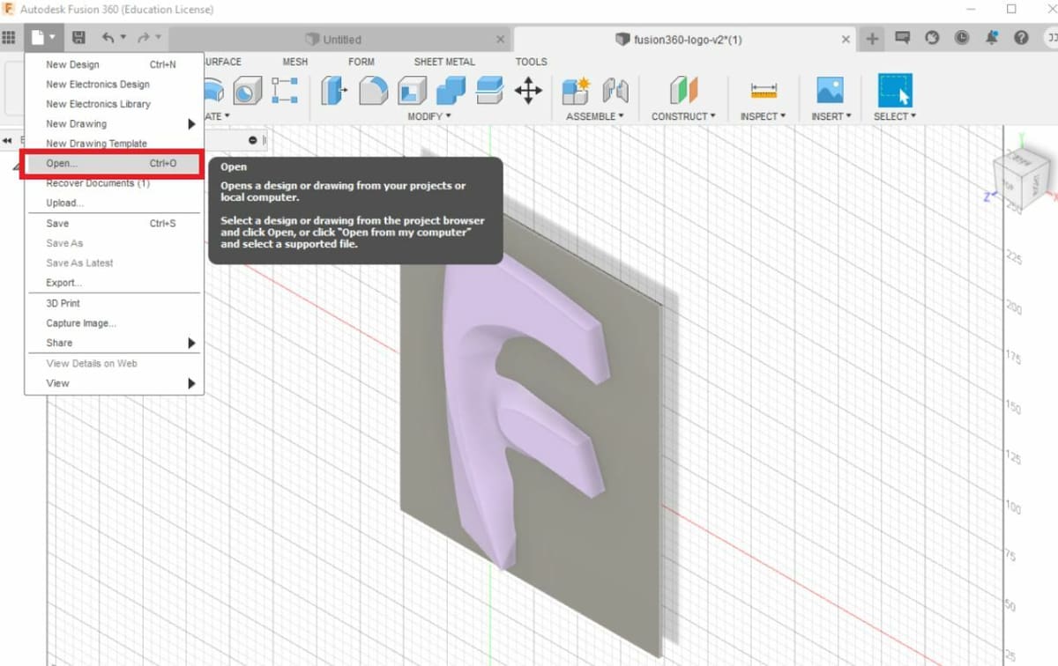Click the Insert image icon
The width and height of the screenshot is (1058, 666).
pyautogui.click(x=831, y=90)
